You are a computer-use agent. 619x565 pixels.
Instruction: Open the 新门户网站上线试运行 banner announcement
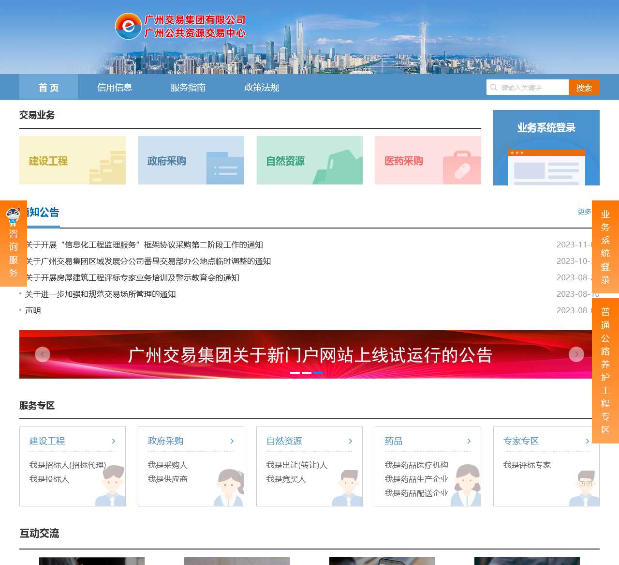click(x=310, y=355)
